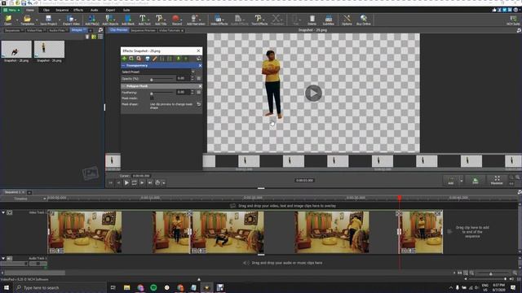Click the reset Mask shape arrow icon
Screen dimensions: 522x293
point(199,104)
